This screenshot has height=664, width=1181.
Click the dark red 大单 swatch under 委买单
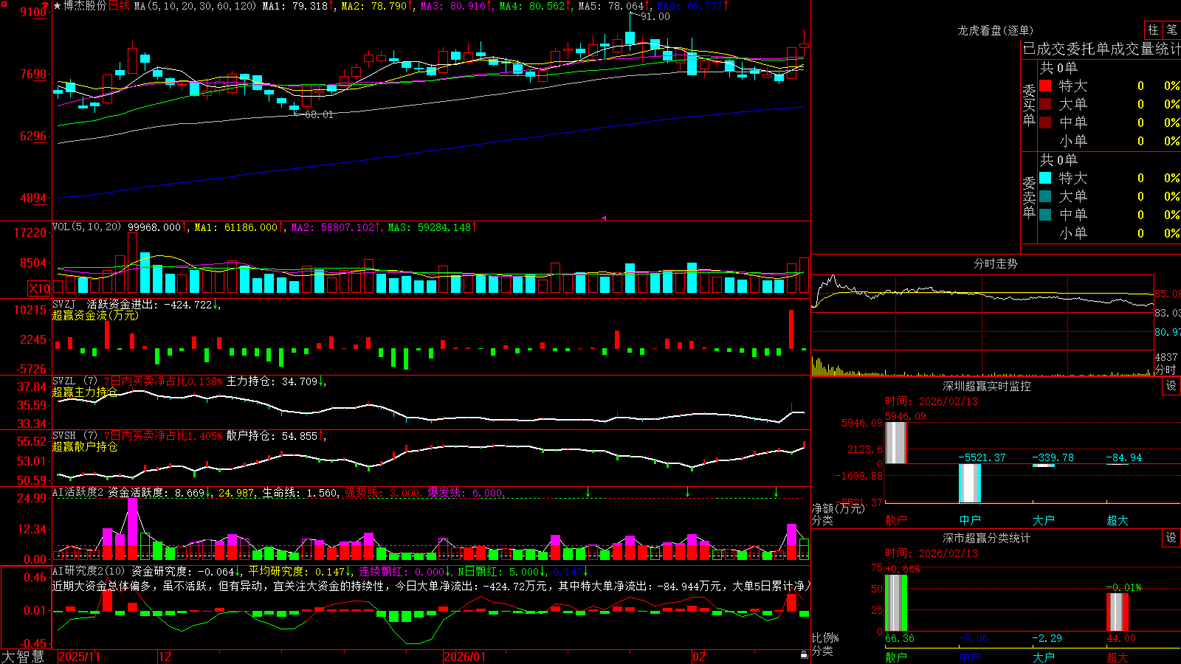pyautogui.click(x=1045, y=104)
